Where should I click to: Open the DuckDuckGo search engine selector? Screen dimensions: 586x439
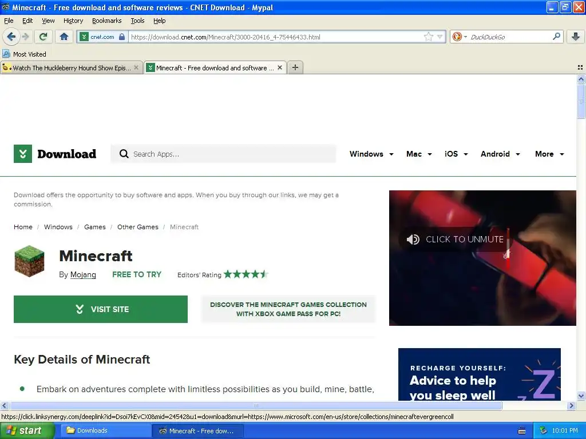click(x=460, y=37)
